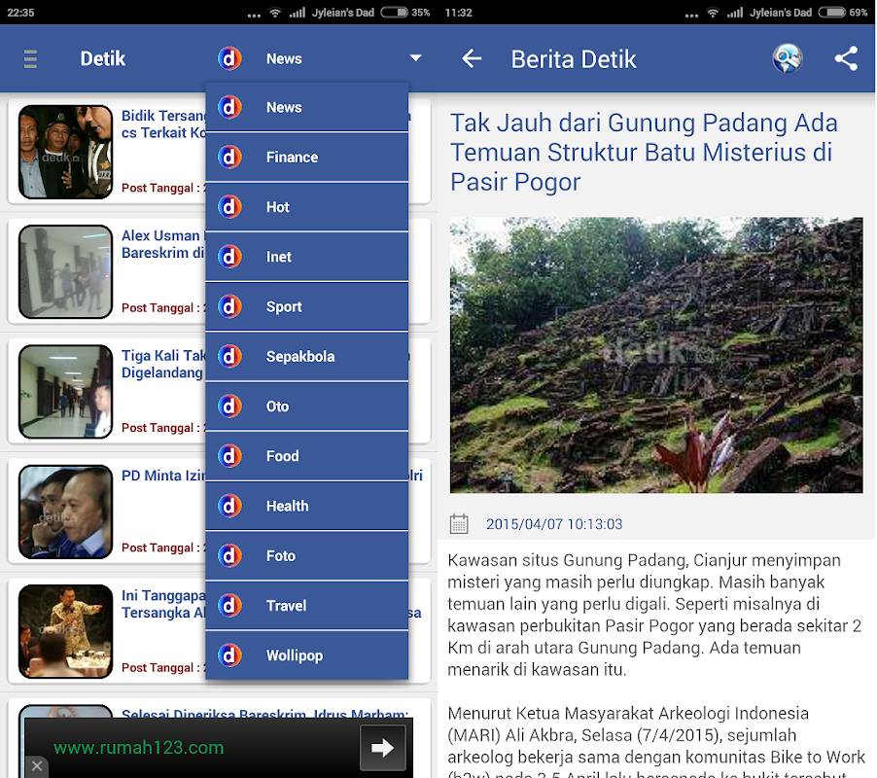877x778 pixels.
Task: Collapse the News category dropdown arrow
Action: coord(415,57)
